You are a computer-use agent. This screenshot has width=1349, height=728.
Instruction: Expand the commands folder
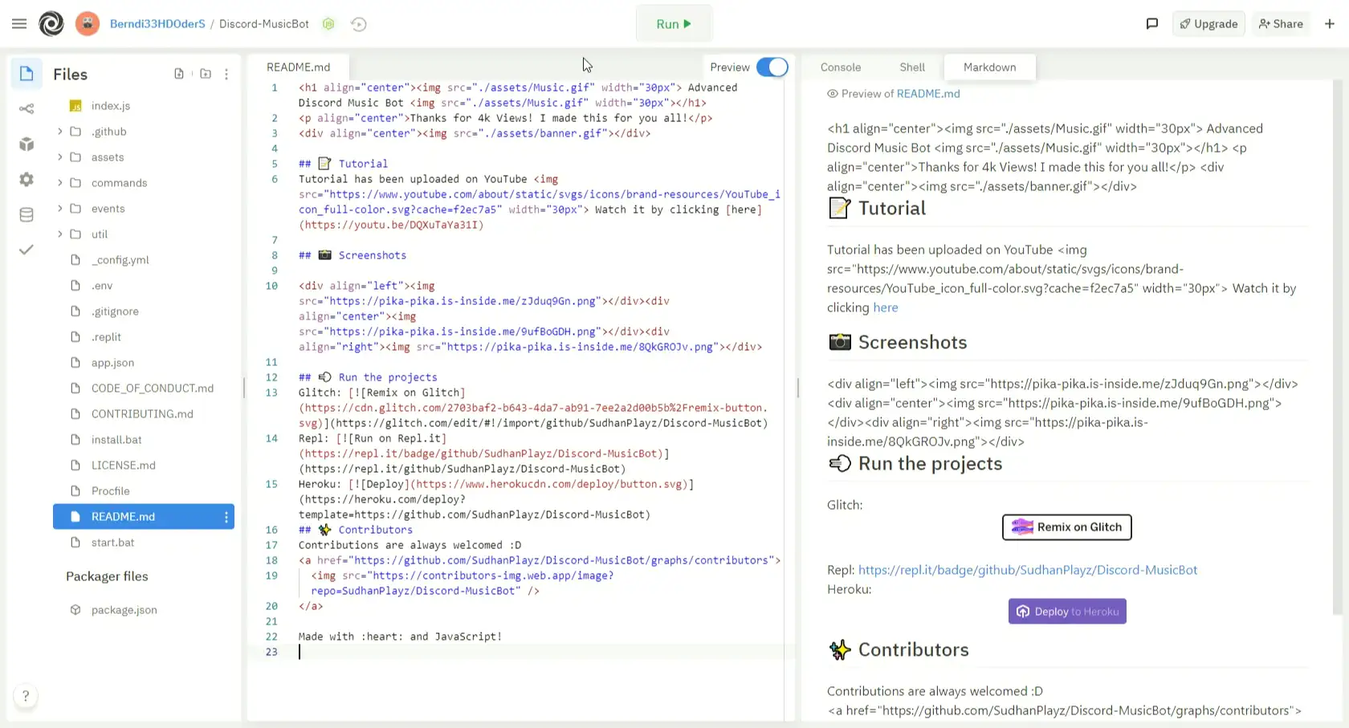tap(59, 183)
